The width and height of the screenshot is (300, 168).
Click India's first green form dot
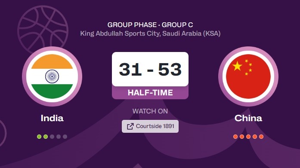[x=39, y=137]
